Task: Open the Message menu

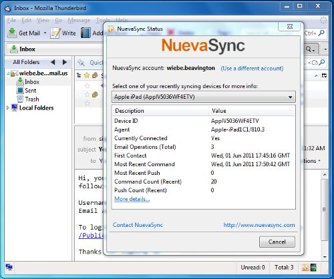Action: [79, 20]
